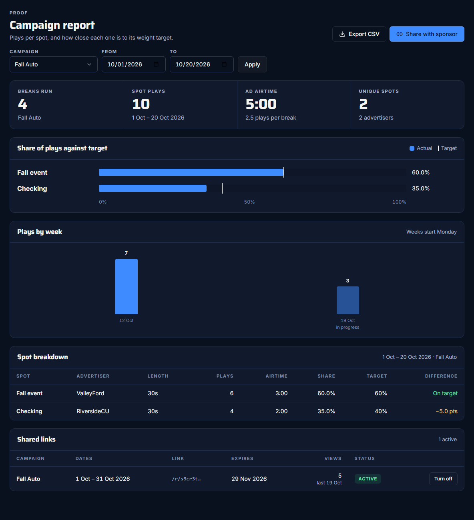This screenshot has width=474, height=520.
Task: Open the /r/s3cr3t… shared link
Action: [x=186, y=479]
